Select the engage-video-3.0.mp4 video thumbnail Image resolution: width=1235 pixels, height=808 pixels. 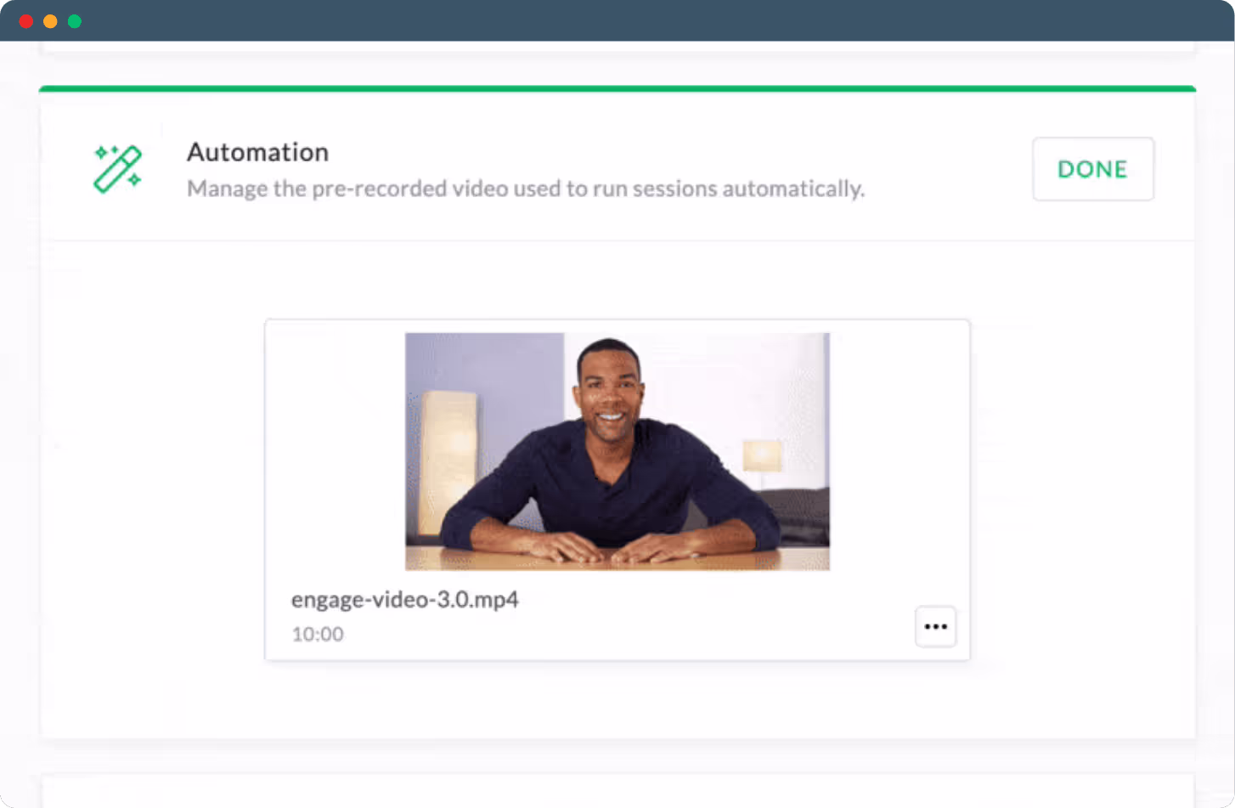click(x=617, y=451)
